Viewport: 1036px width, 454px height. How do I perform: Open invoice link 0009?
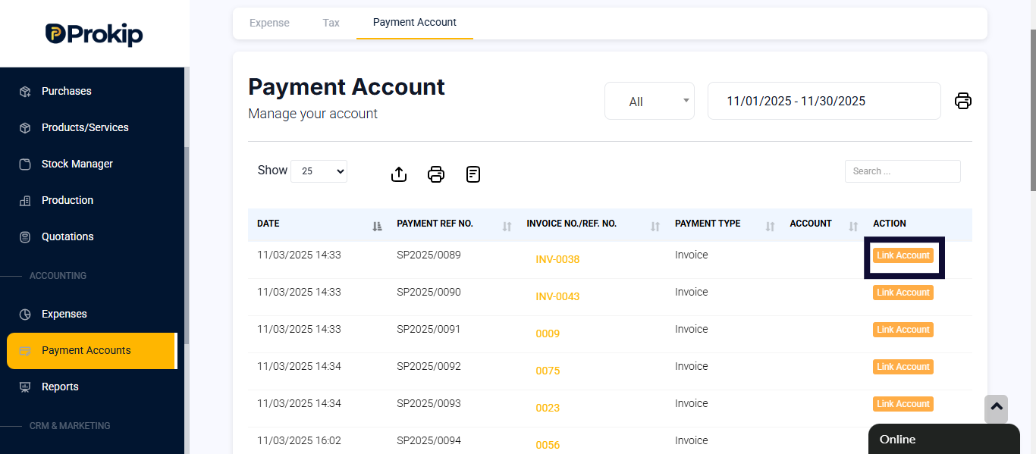click(548, 333)
